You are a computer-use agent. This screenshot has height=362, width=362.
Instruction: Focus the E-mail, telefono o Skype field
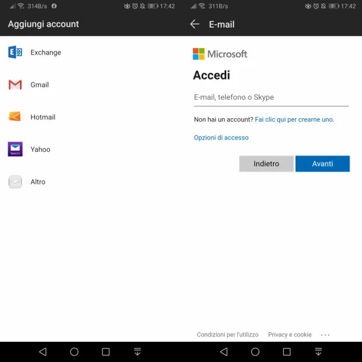[x=271, y=98]
